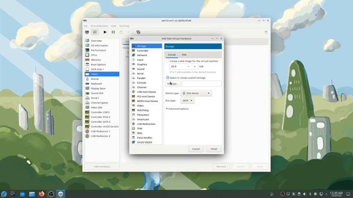Open OBS Studio from the taskbar
This screenshot has height=198, width=353.
pyautogui.click(x=51, y=194)
